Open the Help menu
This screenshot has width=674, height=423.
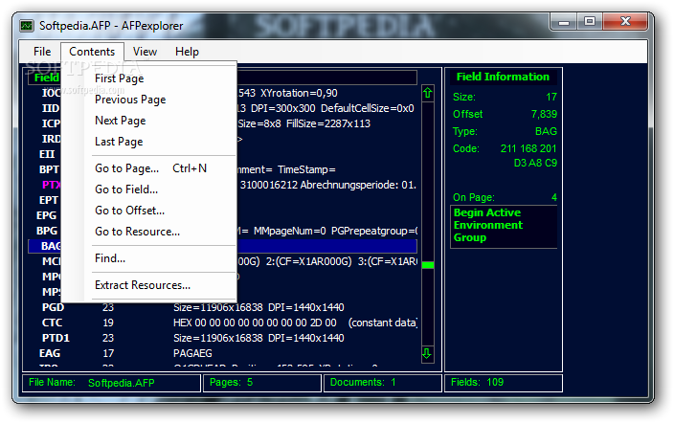[187, 52]
